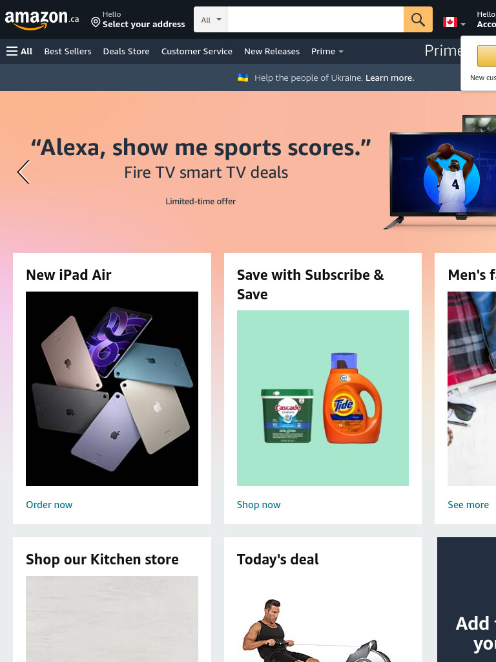Click the Amazon.ca logo
This screenshot has height=662, width=496.
42,19
